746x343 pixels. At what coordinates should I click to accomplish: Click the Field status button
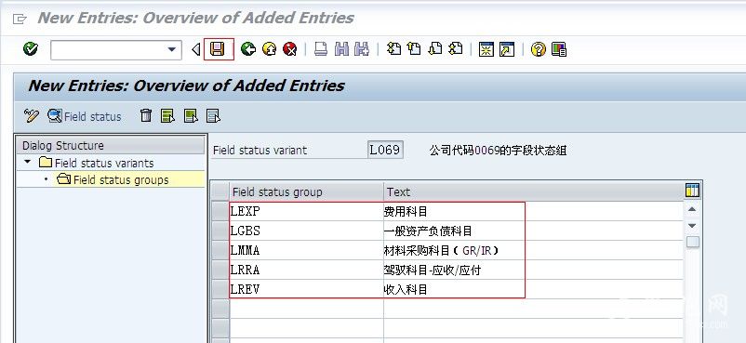[85, 116]
